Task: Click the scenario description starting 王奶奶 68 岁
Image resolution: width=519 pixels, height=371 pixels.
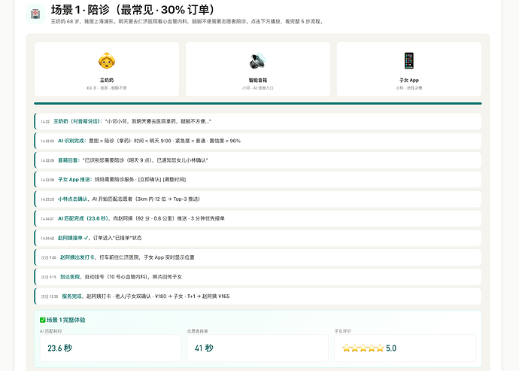Action: click(187, 22)
